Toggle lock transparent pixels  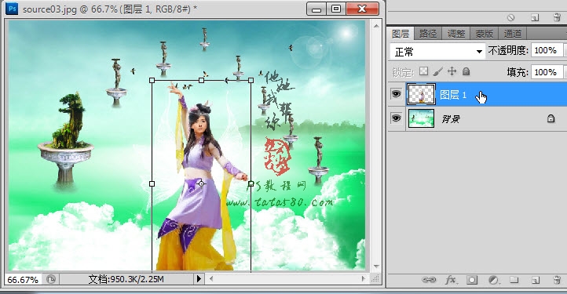pos(423,71)
